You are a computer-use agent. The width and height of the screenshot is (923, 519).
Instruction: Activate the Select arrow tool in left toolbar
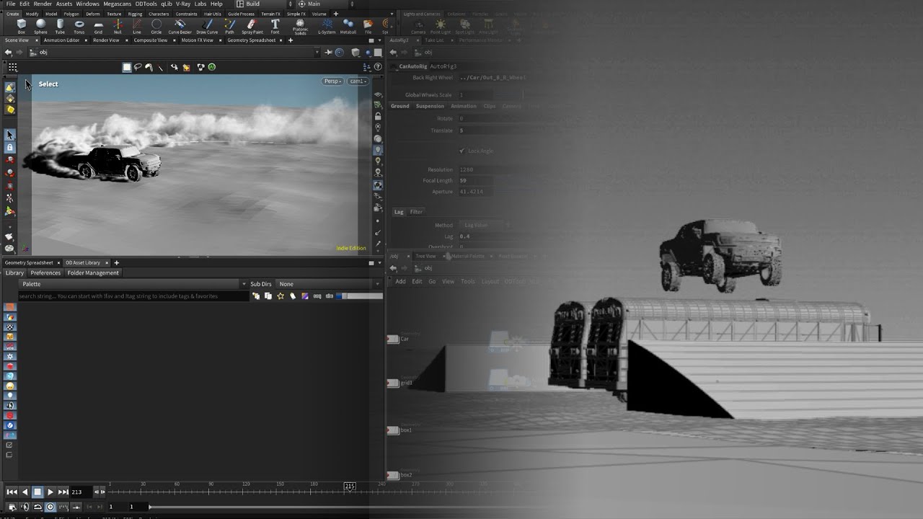click(9, 135)
